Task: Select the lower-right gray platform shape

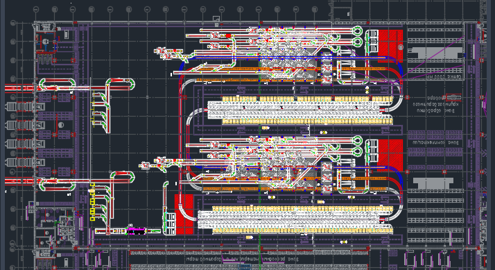Action: [x=433, y=183]
